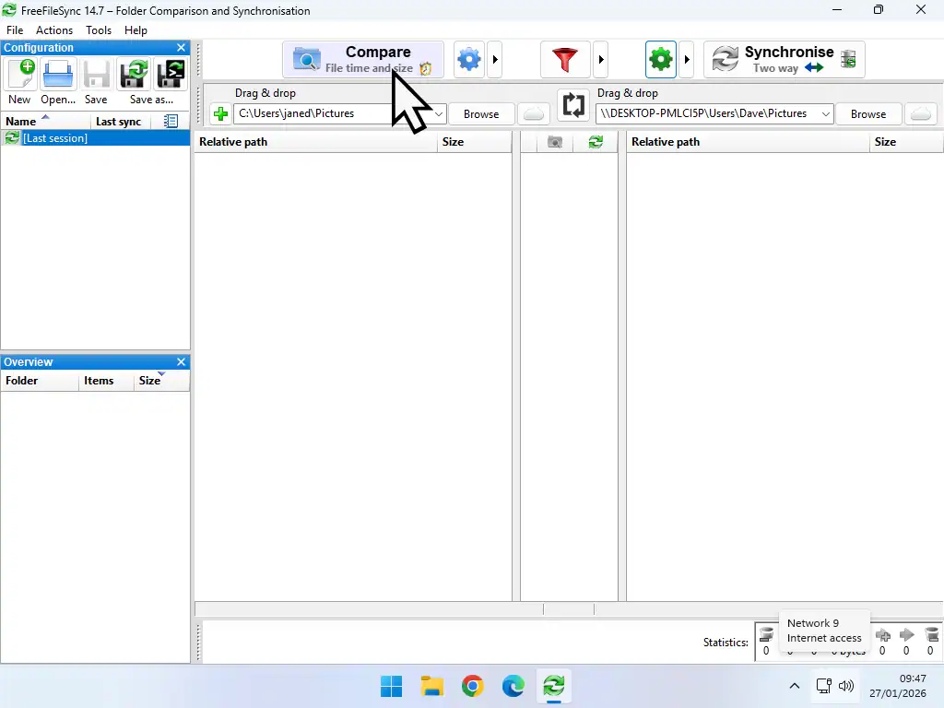This screenshot has width=944, height=708.
Task: Click the Save as batch job icon
Action: click(x=170, y=76)
